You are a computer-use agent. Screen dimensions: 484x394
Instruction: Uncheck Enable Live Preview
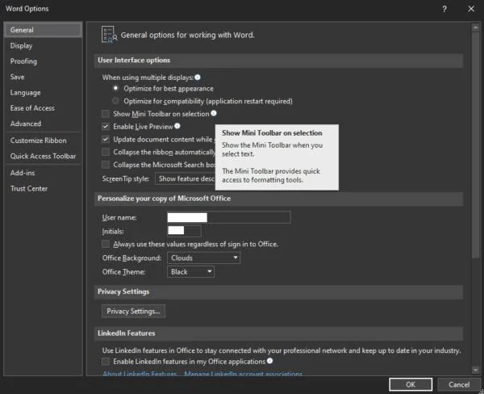point(106,127)
